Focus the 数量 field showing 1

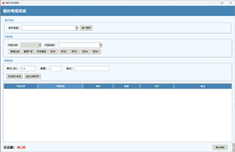(x=55, y=69)
